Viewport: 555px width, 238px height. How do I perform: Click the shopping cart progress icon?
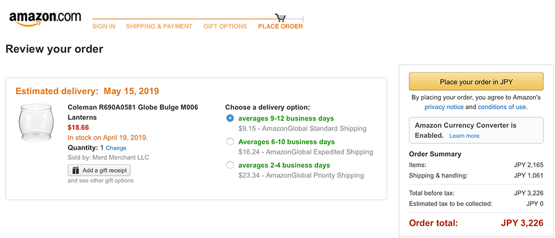(280, 17)
